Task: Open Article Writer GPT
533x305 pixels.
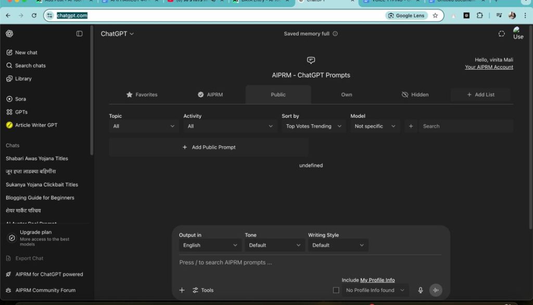Action: click(32, 125)
